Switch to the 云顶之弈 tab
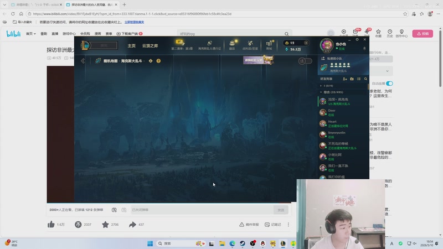The width and height of the screenshot is (443, 249). point(150,46)
